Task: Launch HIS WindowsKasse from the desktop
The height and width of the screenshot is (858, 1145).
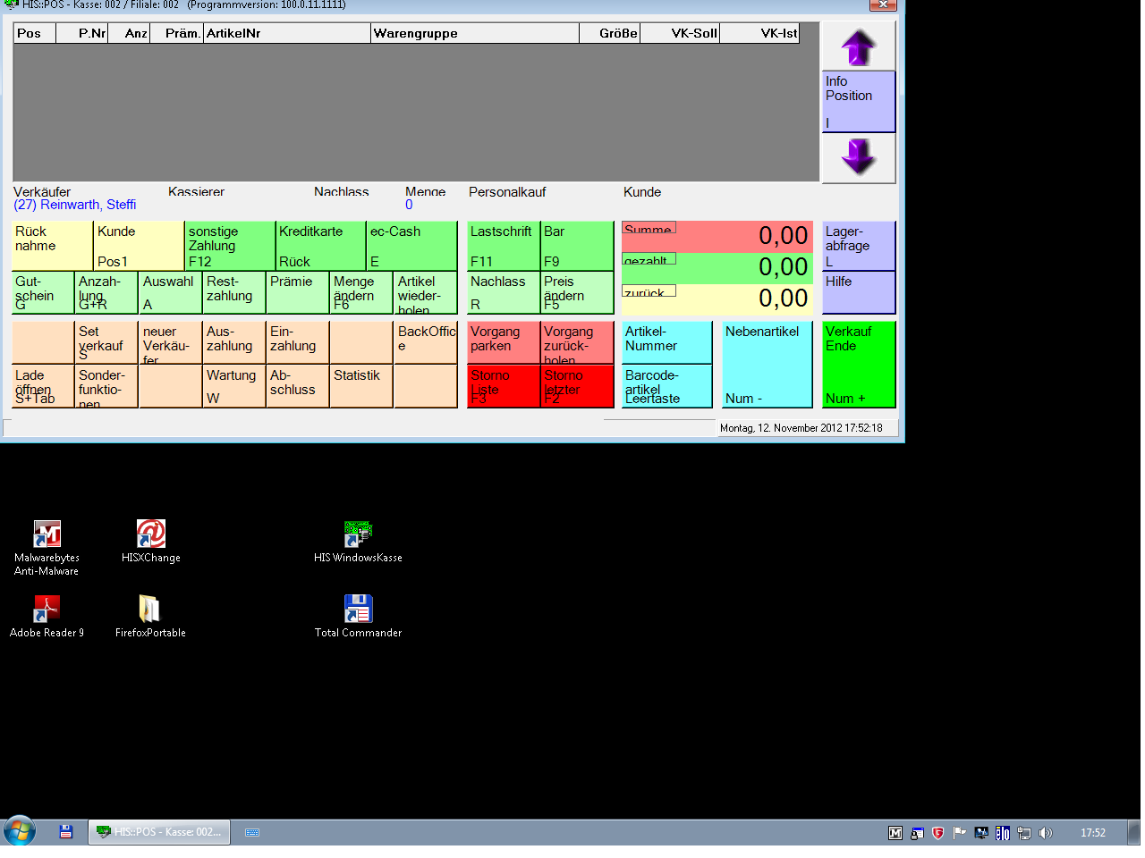Action: pos(358,542)
